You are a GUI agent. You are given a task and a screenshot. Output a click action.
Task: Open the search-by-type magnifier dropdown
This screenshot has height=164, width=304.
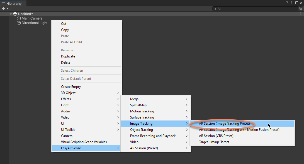pos(215,9)
